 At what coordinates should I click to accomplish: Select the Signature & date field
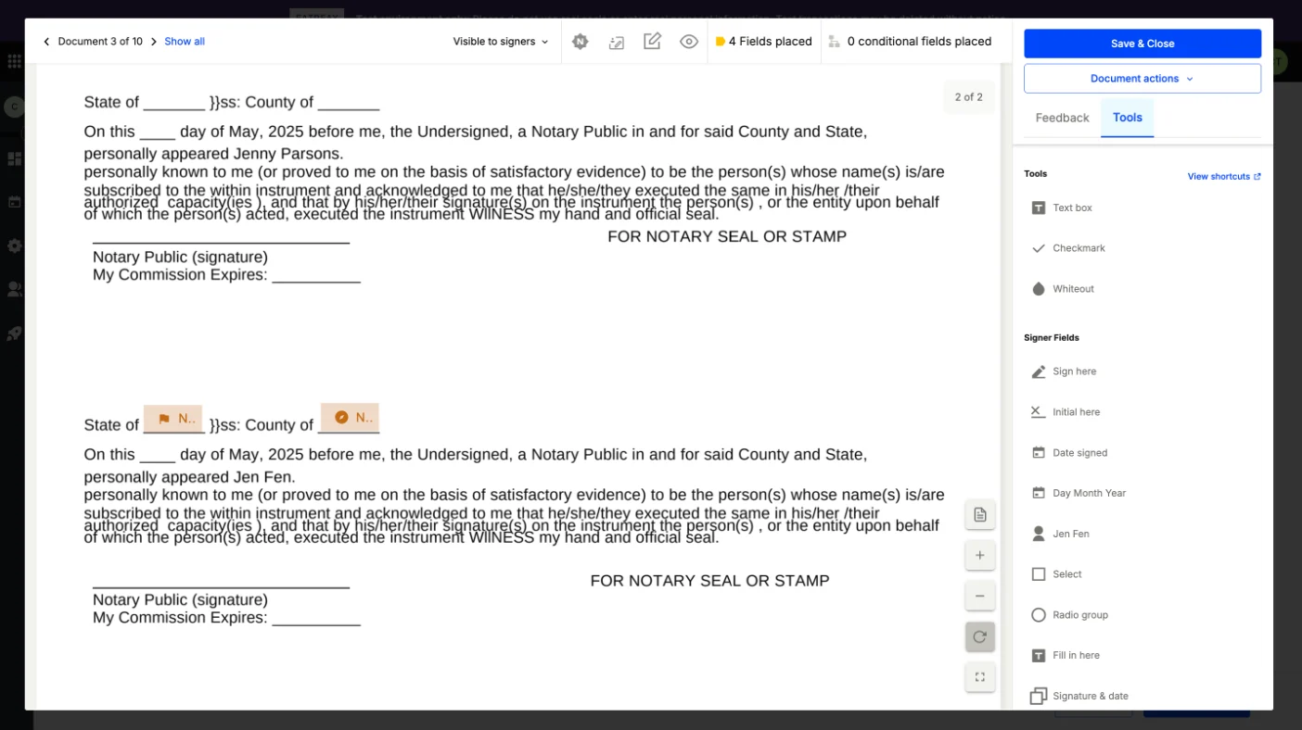(1079, 696)
